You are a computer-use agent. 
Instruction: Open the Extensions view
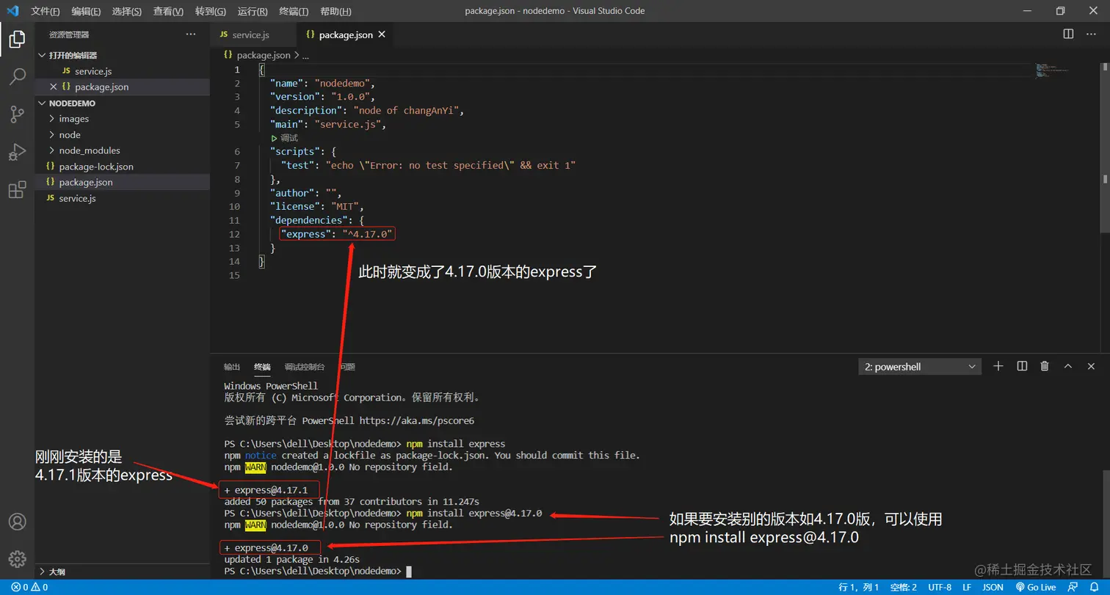[17, 190]
